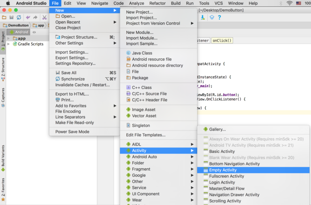Image resolution: width=311 pixels, height=205 pixels.
Task: Choose Edit File Templates...
Action: (x=159, y=135)
